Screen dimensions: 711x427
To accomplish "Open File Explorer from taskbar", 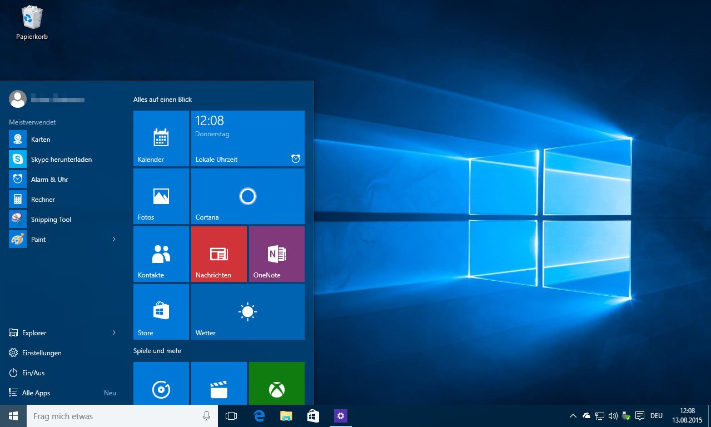I will [286, 416].
